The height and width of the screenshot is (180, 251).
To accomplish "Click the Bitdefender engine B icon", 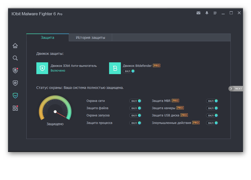I will tap(115, 68).
